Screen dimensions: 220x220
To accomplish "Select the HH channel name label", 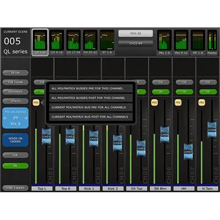I will click(184, 189).
